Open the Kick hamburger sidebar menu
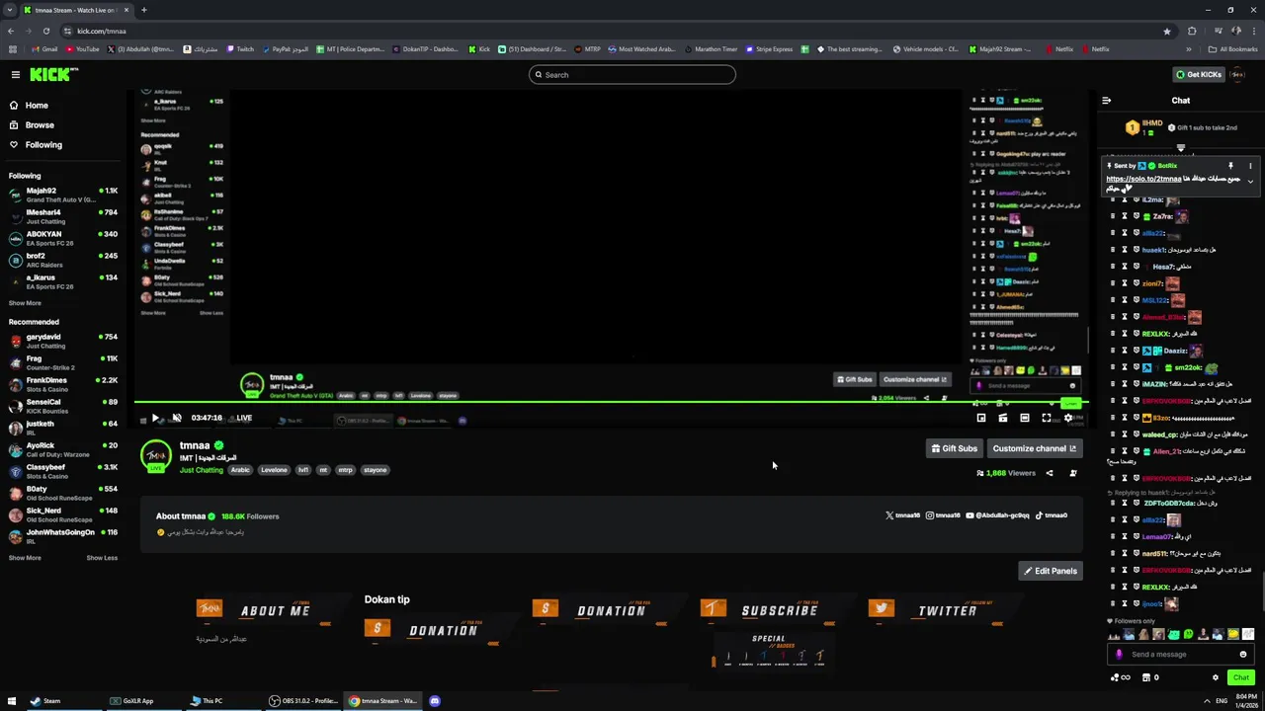This screenshot has height=711, width=1265. pyautogui.click(x=15, y=74)
